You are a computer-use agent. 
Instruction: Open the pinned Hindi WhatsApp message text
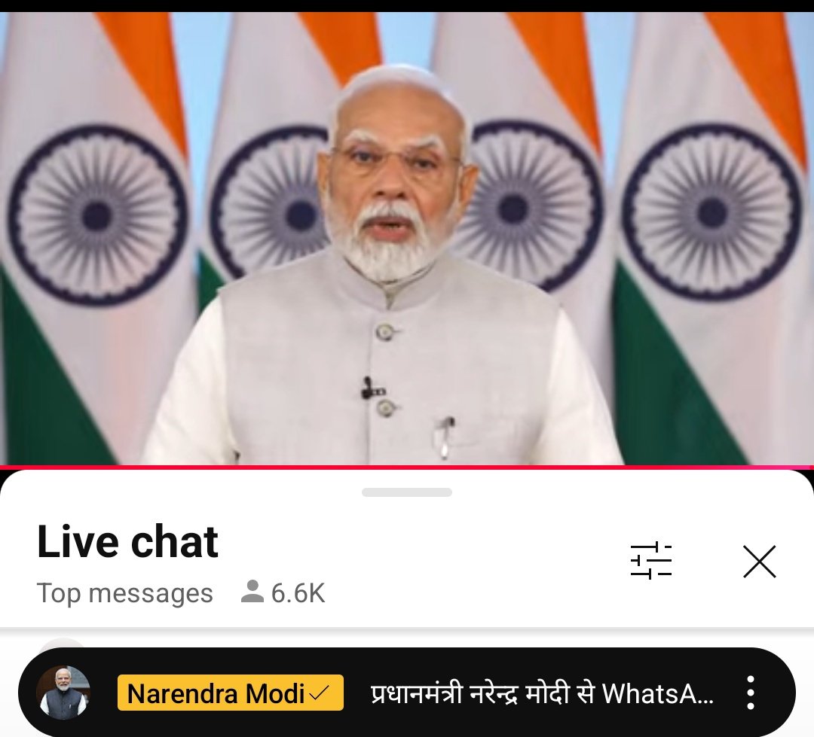pos(542,693)
